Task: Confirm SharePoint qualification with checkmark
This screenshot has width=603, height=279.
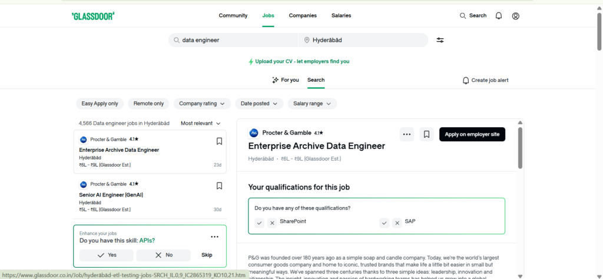Action: point(259,223)
